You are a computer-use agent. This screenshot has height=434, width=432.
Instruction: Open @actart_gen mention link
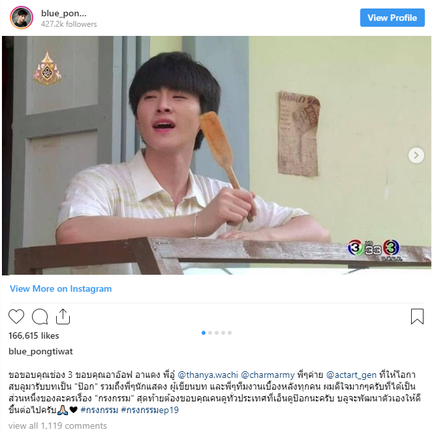[x=351, y=375]
